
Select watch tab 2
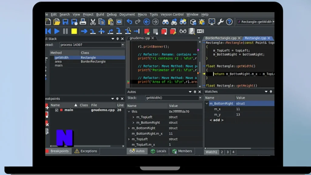tap(222, 152)
